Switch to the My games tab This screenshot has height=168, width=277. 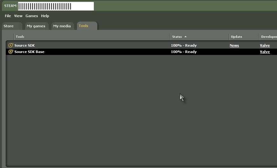tap(37, 26)
